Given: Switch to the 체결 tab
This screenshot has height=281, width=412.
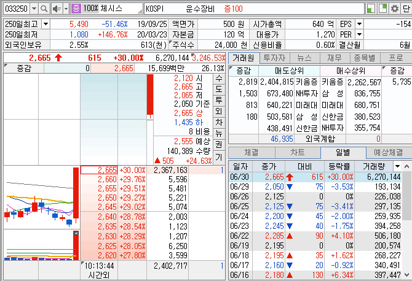Looking at the screenshot, I should coord(252,153).
